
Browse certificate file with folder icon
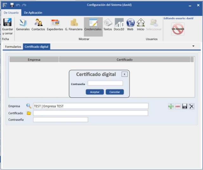click(29, 113)
